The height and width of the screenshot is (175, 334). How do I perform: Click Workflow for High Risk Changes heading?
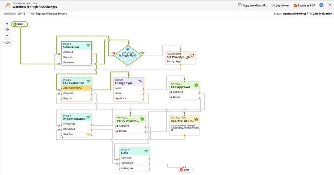(x=35, y=7)
